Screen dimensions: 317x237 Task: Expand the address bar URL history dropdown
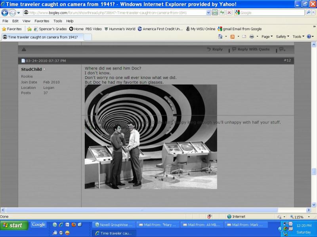pyautogui.click(x=208, y=13)
